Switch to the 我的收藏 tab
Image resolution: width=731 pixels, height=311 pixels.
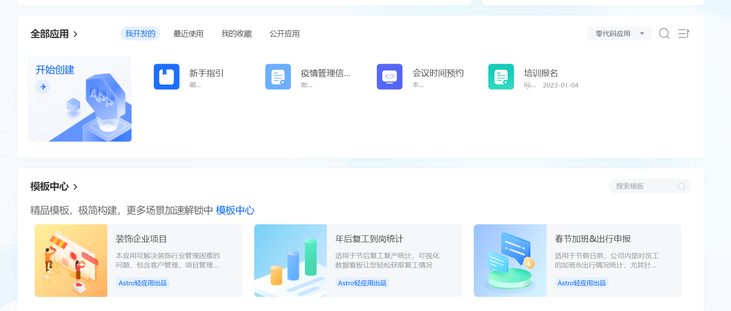point(237,34)
